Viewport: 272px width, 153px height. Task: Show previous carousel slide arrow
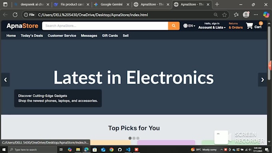[5, 80]
